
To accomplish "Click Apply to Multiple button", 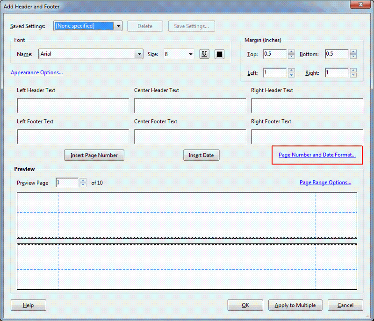I will click(x=295, y=305).
